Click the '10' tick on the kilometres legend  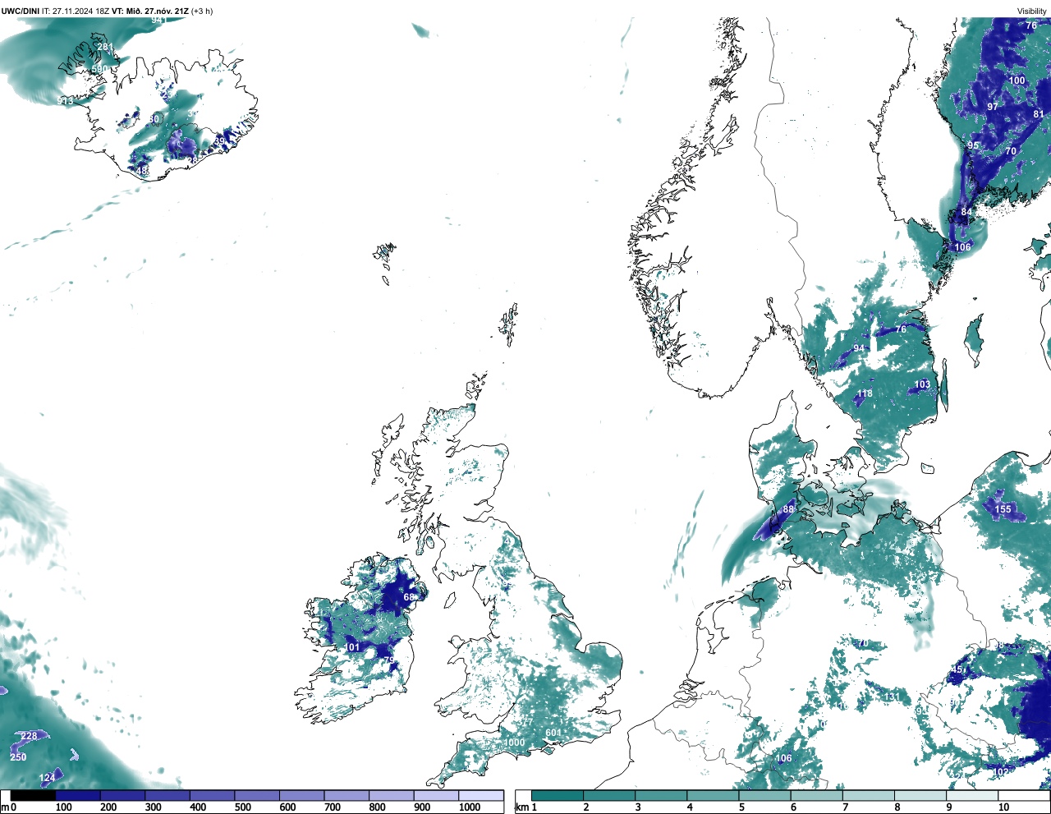(1003, 807)
